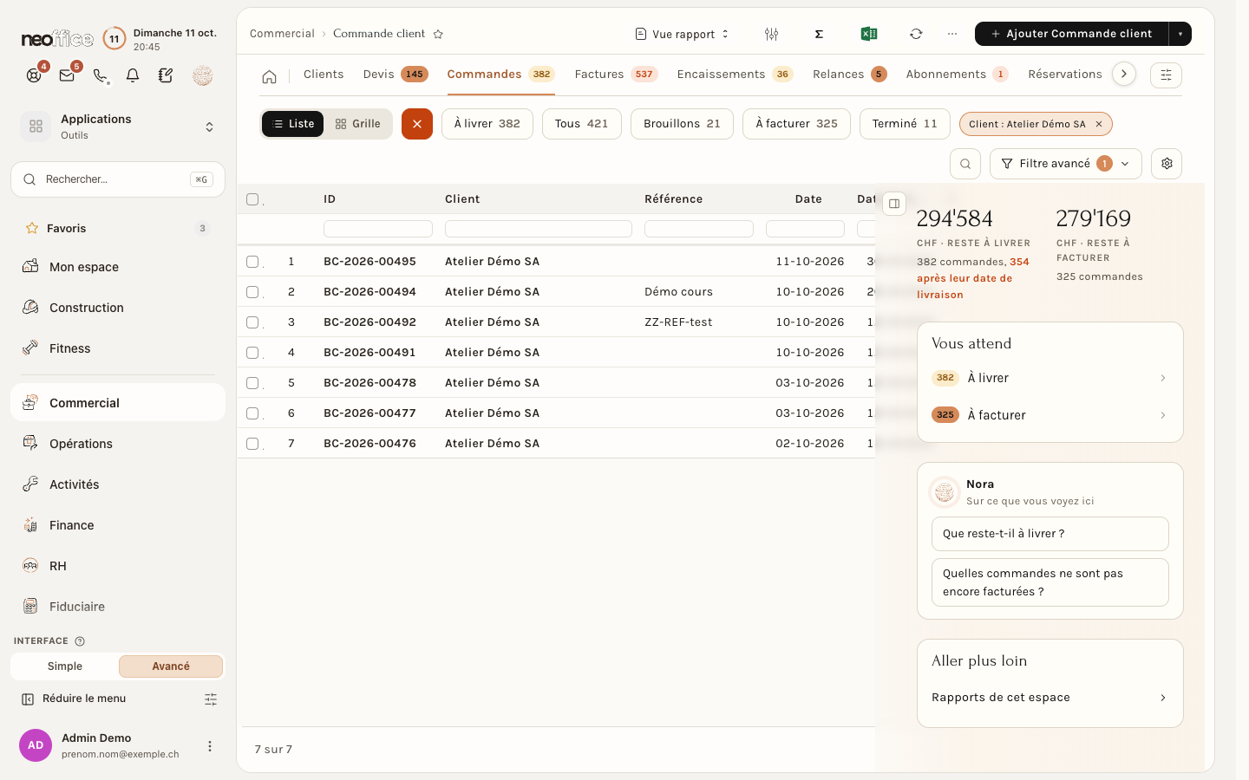Switch interface mode to Simple
Viewport: 1249px width, 780px height.
pos(65,666)
